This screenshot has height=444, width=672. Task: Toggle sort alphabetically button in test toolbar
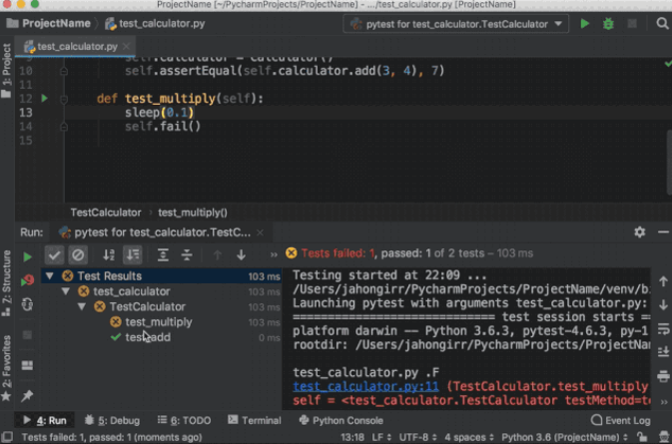(x=109, y=255)
